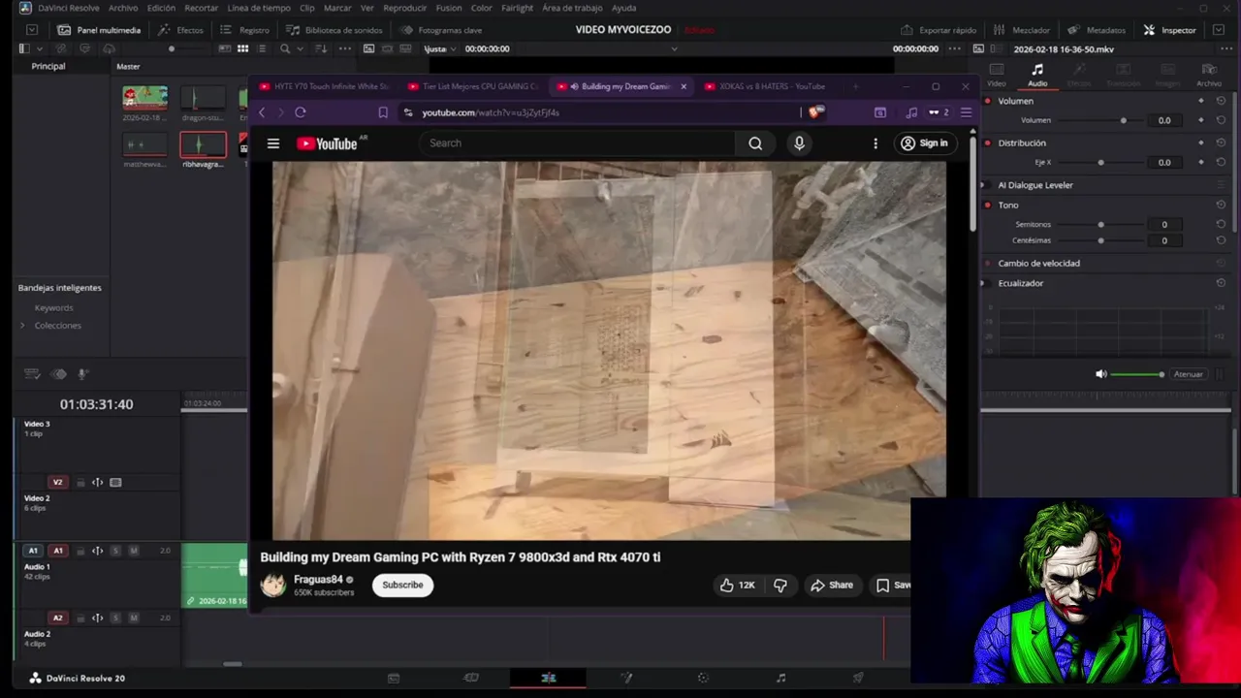1241x698 pixels.
Task: Solo Audio 2 track
Action: [x=115, y=618]
